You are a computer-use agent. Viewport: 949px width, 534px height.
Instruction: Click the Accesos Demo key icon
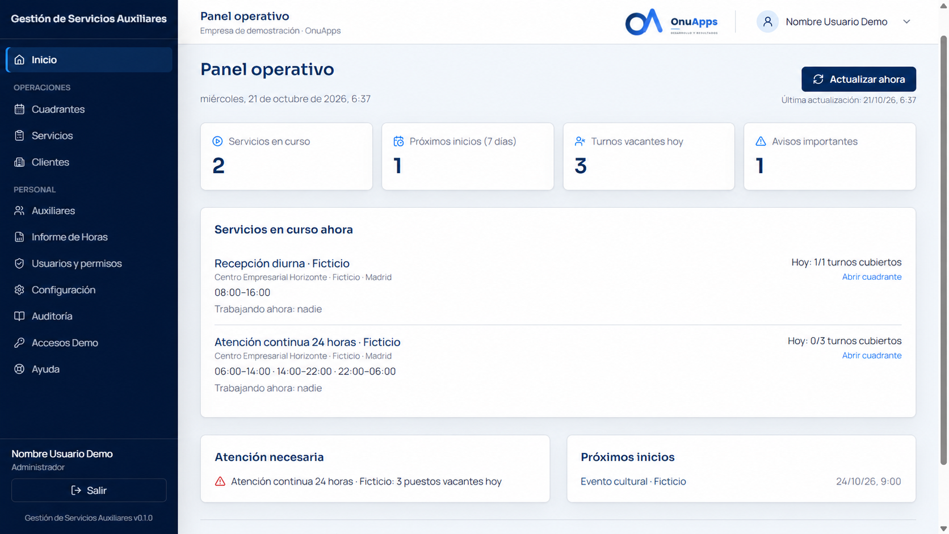19,342
